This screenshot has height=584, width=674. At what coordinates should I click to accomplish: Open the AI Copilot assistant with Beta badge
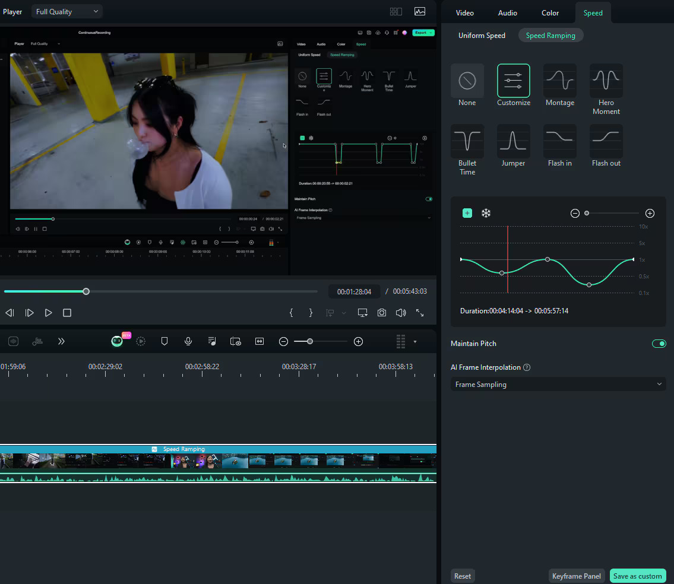(x=117, y=341)
